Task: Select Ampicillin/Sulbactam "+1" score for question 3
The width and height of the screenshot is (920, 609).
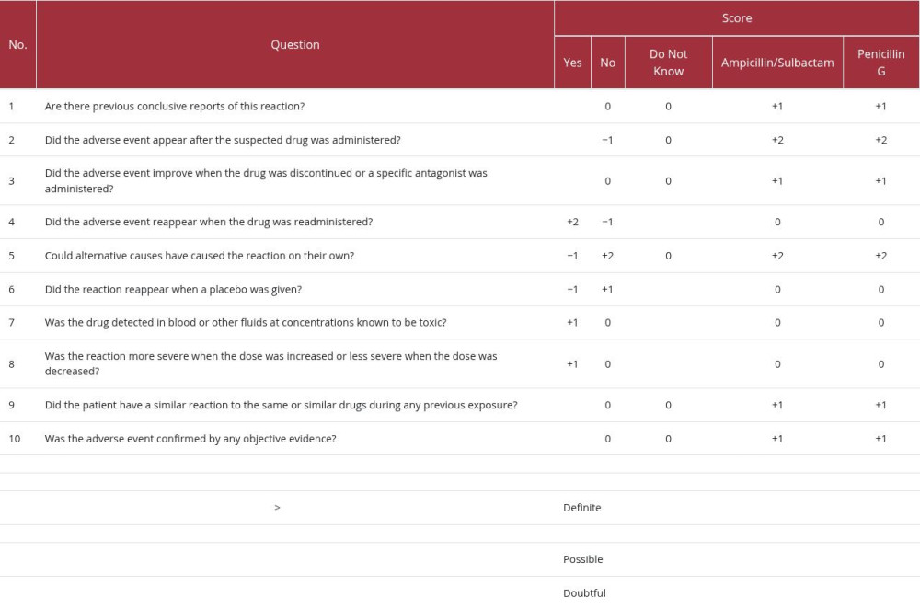Action: pos(777,181)
